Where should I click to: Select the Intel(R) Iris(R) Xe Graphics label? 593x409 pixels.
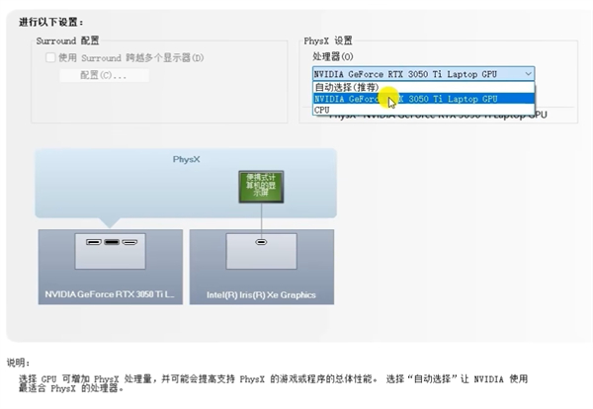point(261,294)
